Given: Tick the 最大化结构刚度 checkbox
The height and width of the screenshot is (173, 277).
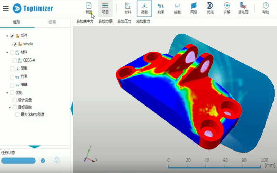Looking at the screenshot, I should 17,115.
